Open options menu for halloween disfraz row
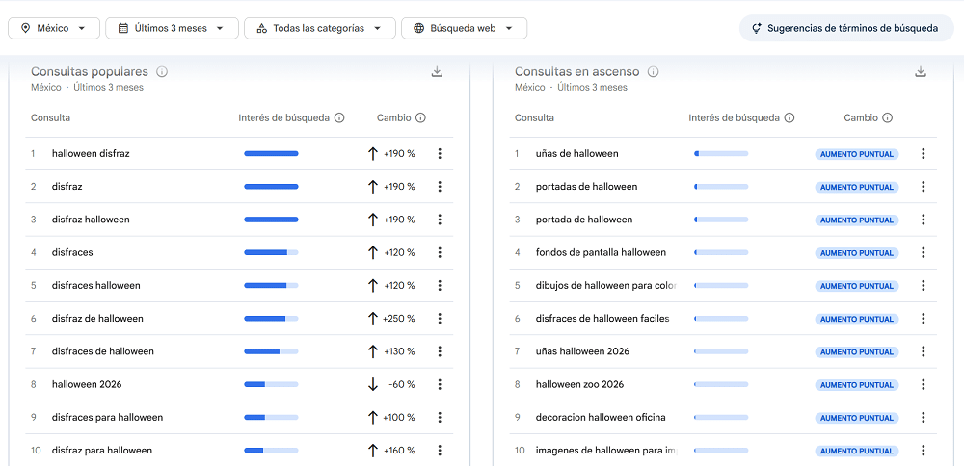Viewport: 964px width, 466px height. coord(440,153)
